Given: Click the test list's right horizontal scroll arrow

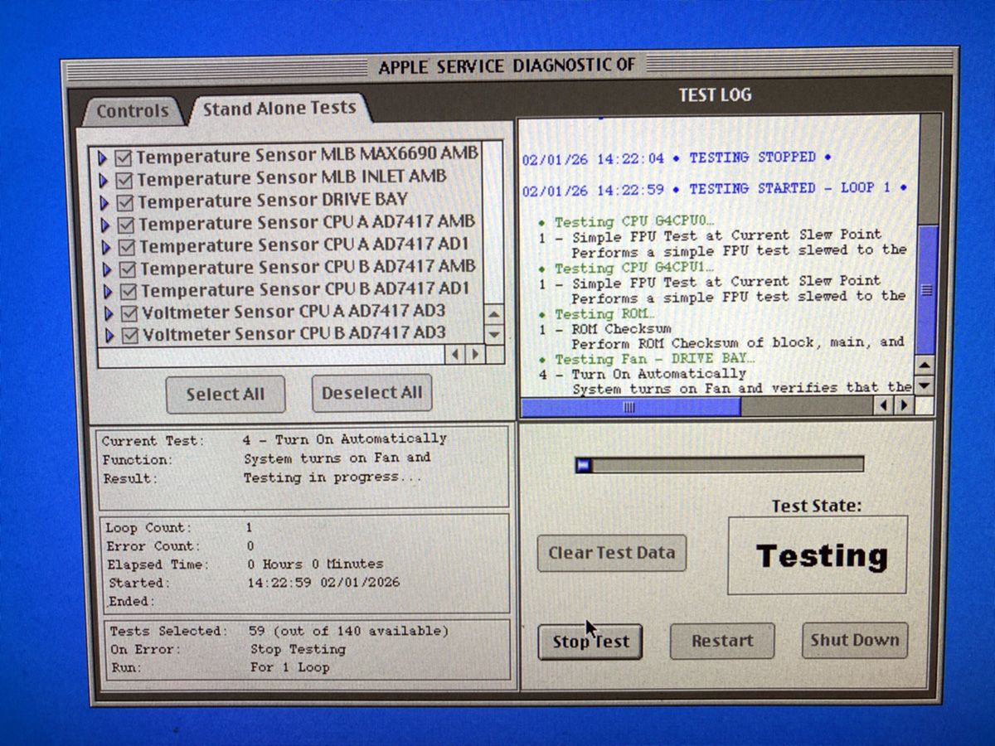Looking at the screenshot, I should (475, 355).
